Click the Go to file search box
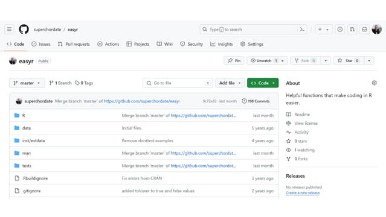 coord(178,83)
